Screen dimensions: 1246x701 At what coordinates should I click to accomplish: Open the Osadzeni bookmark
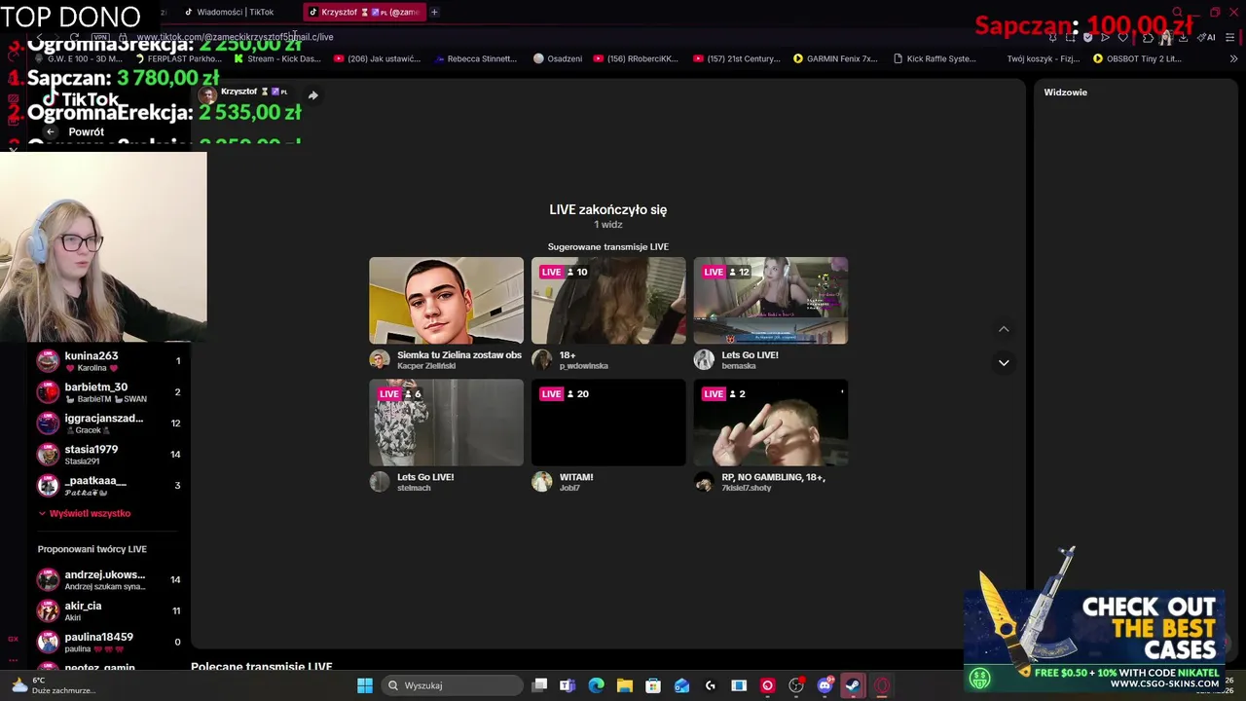click(558, 58)
